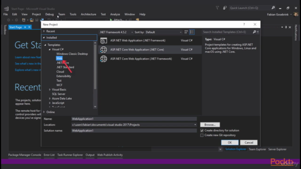Toggle Create directory for solution checkbox
Viewport: 301px width, 169px height.
tap(202, 131)
